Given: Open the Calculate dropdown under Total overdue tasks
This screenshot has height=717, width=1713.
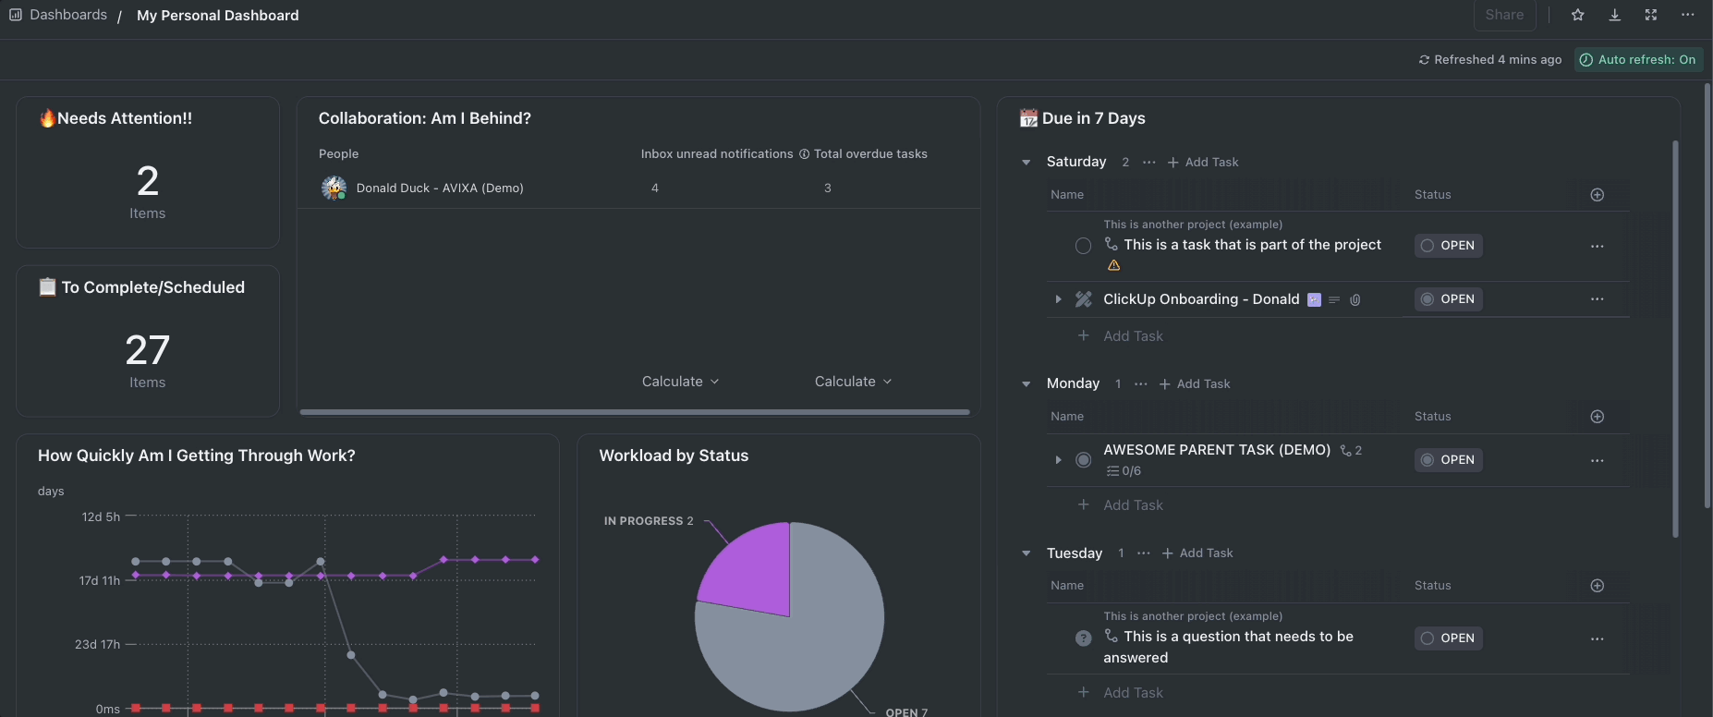Looking at the screenshot, I should pos(854,382).
